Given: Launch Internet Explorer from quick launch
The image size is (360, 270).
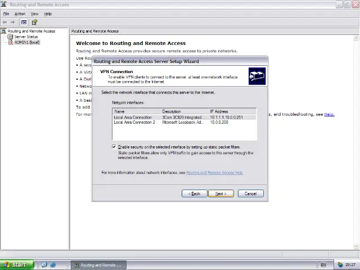Looking at the screenshot, I should (53, 265).
